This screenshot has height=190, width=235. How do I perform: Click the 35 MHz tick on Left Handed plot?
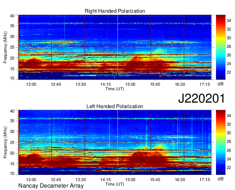coord(12,121)
